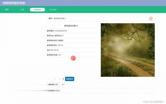Open the misty forest path image
This screenshot has height=104, width=166.
tap(128, 50)
